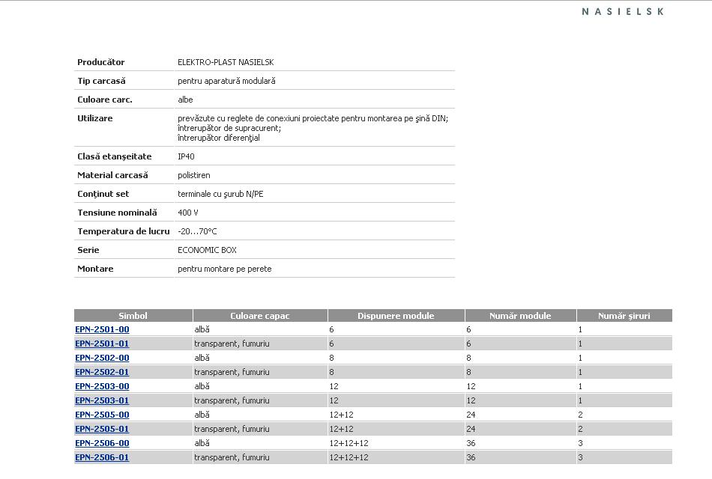Click the ECONOMIC BOX series value
The width and height of the screenshot is (712, 479).
(x=207, y=250)
